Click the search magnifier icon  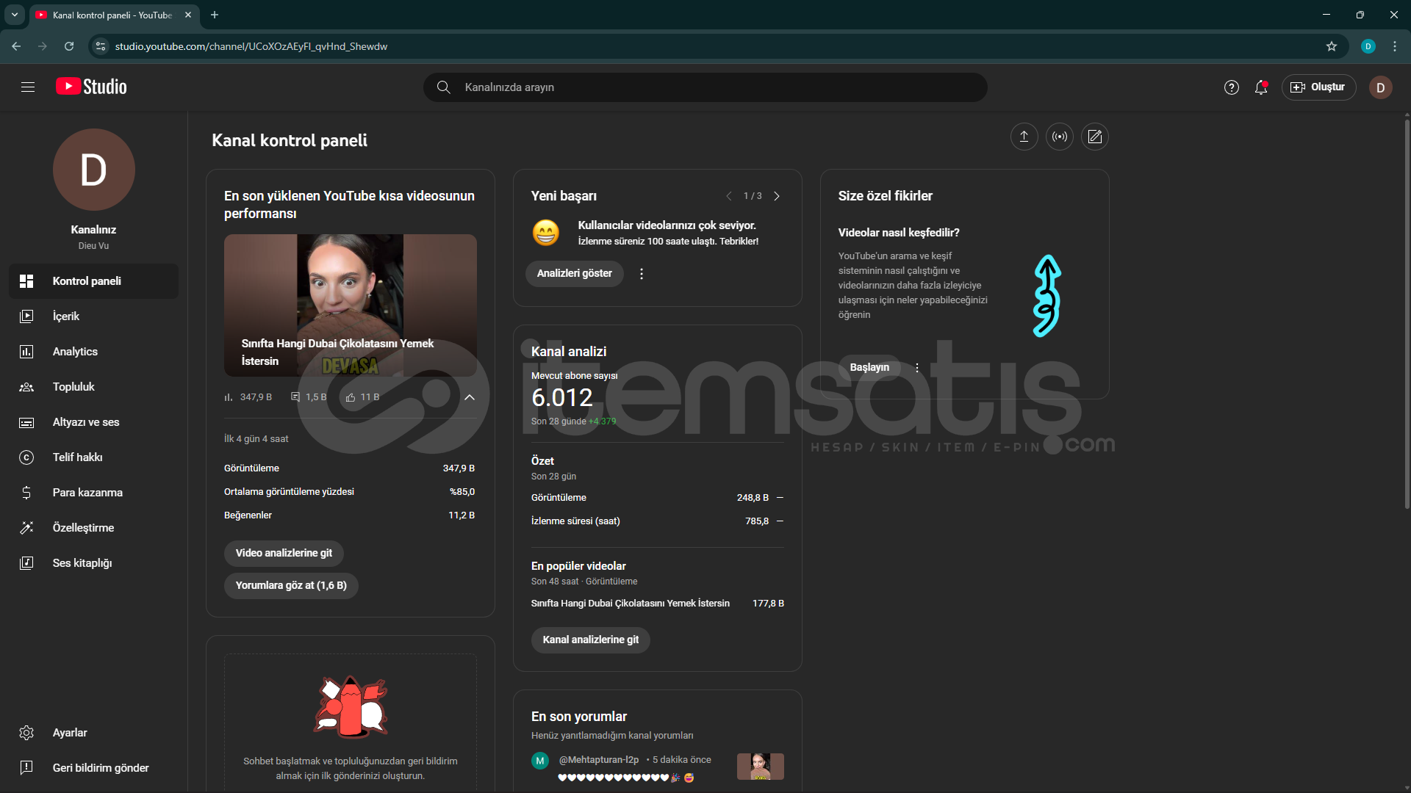tap(443, 87)
